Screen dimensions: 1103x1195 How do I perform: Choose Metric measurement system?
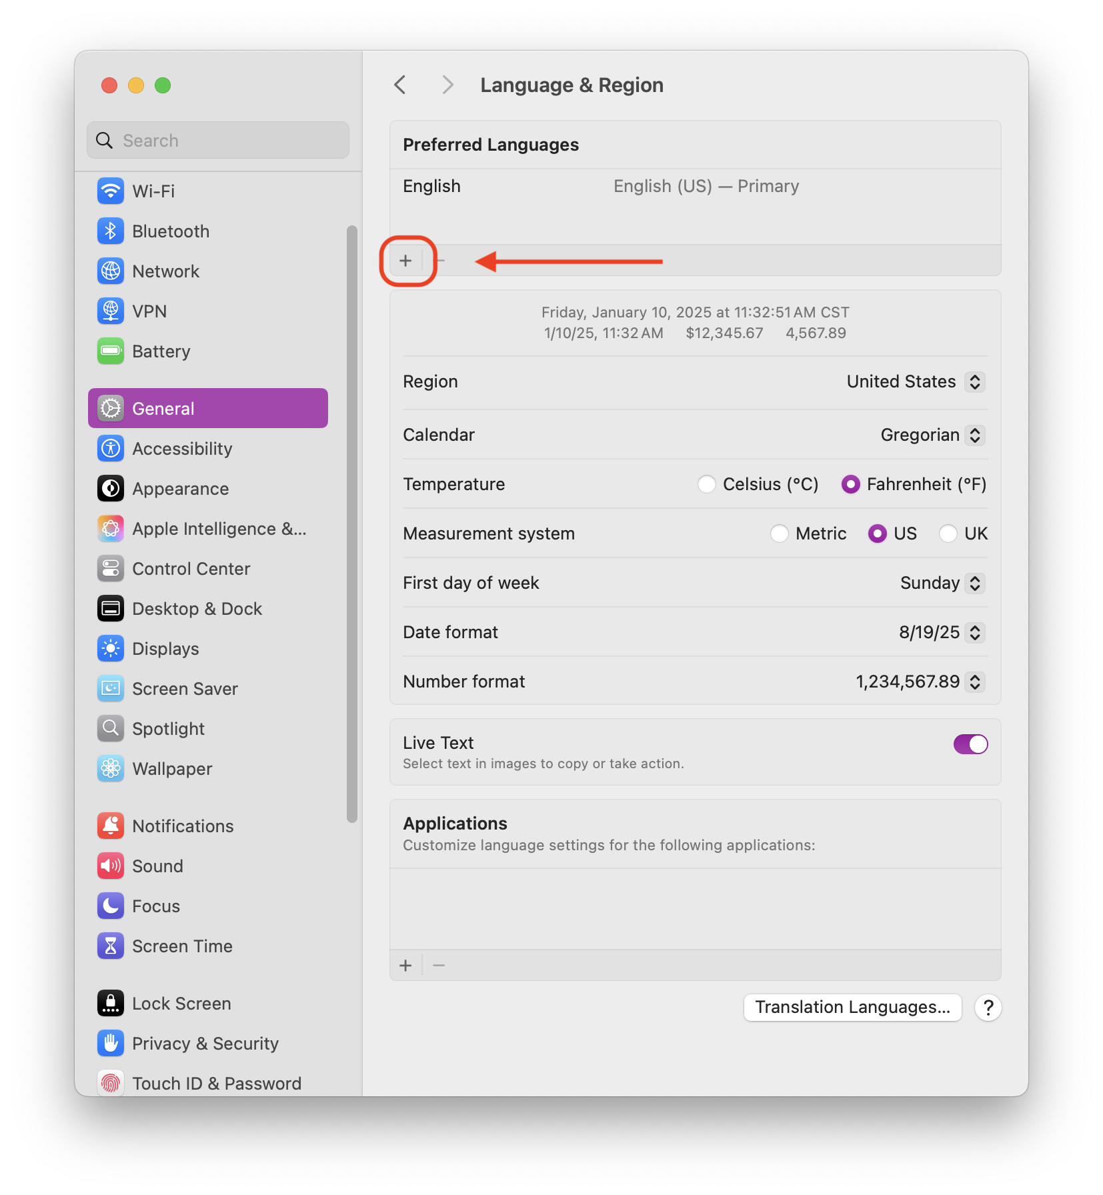click(780, 533)
